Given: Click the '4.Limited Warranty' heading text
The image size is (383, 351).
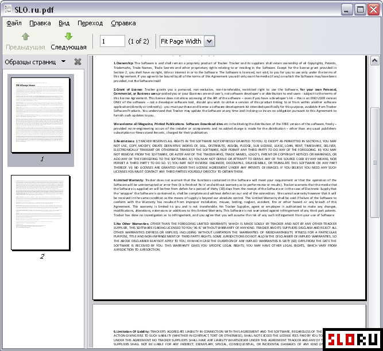Looking at the screenshot, I should click(129, 180).
